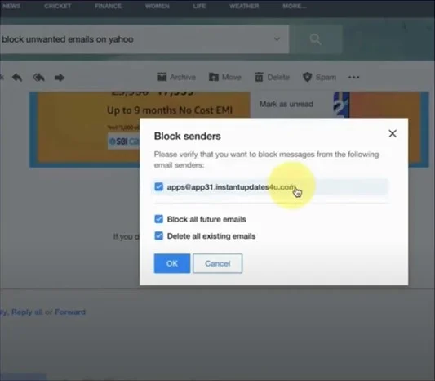The image size is (435, 381).
Task: Click the Reply all double-arrow icon
Action: (38, 77)
